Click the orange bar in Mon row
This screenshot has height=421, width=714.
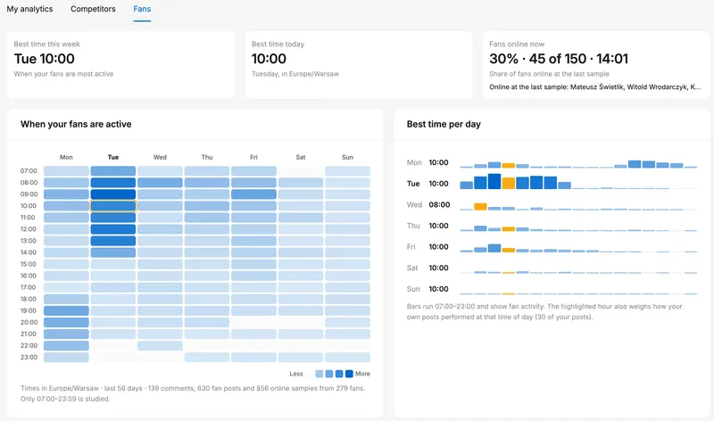click(508, 165)
